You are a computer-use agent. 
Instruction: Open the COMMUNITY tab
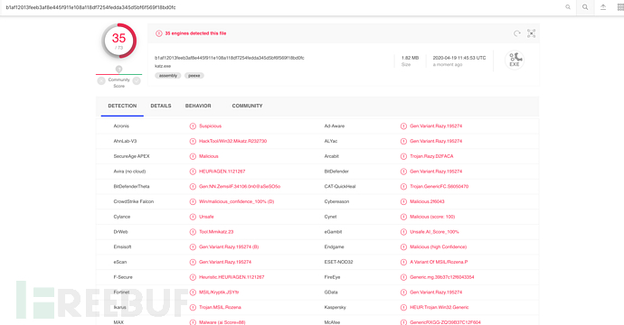click(247, 106)
